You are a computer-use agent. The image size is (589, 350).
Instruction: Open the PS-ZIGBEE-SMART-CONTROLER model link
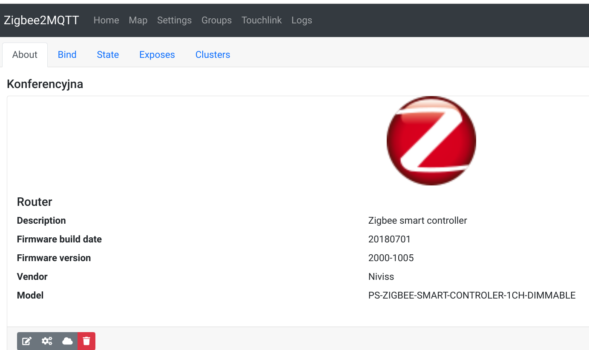pyautogui.click(x=472, y=295)
